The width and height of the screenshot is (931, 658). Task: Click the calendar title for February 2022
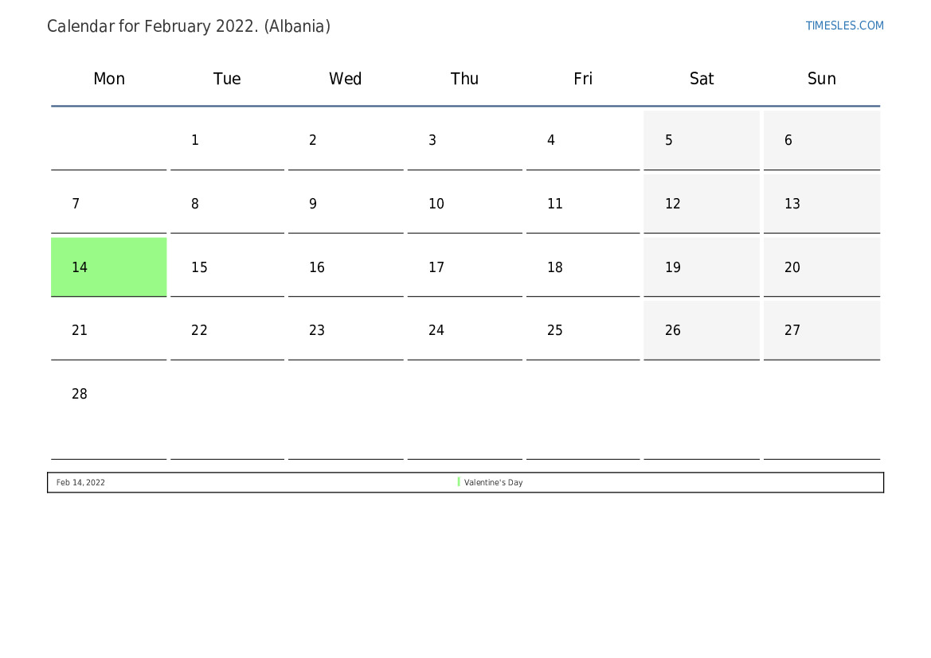click(189, 26)
